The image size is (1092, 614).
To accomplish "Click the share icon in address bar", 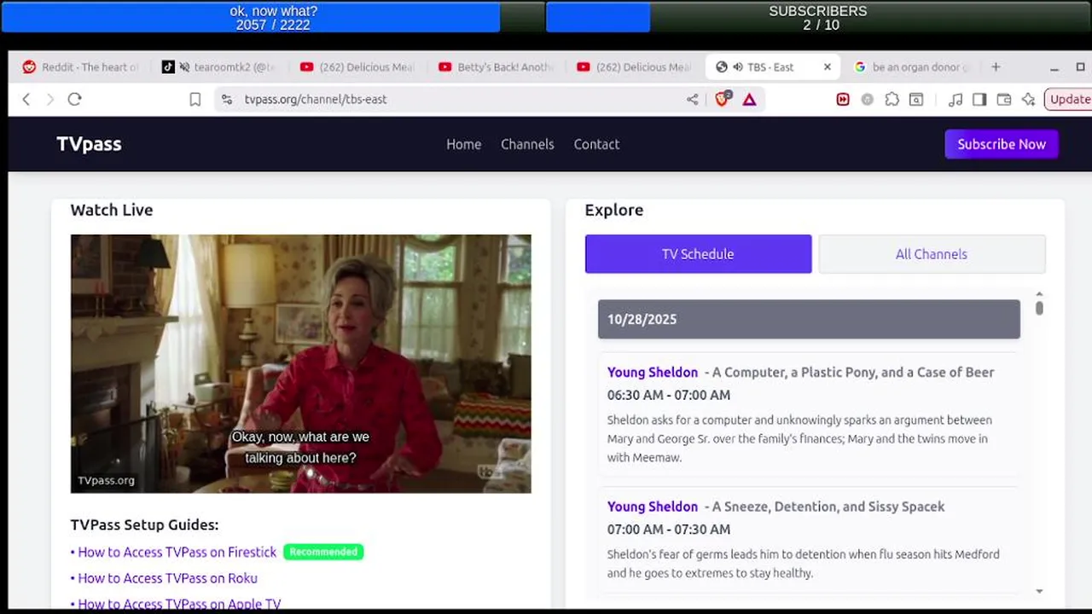I will pos(692,100).
